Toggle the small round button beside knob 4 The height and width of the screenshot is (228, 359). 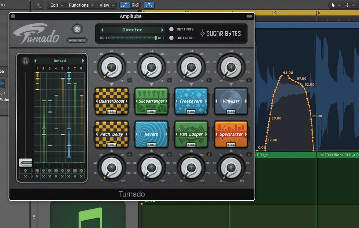(x=249, y=80)
